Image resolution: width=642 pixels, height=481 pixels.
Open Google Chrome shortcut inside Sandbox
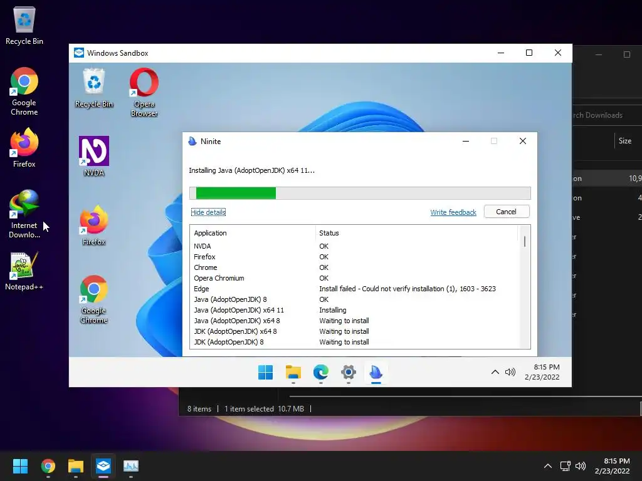pos(94,300)
